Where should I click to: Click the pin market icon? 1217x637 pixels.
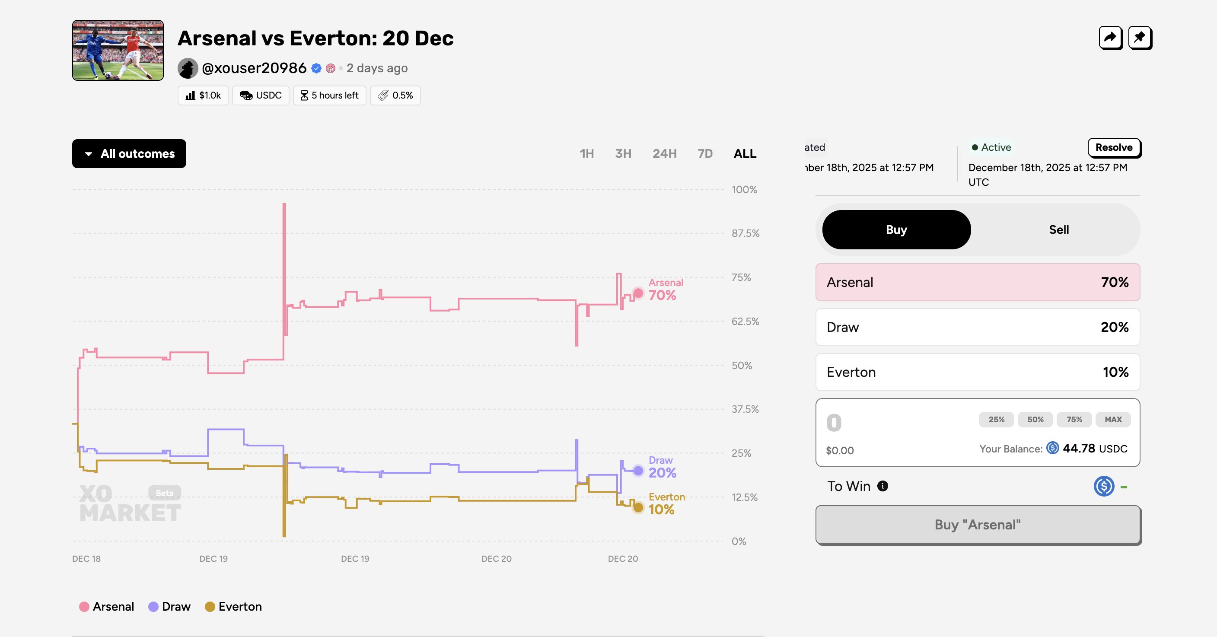click(x=1140, y=38)
